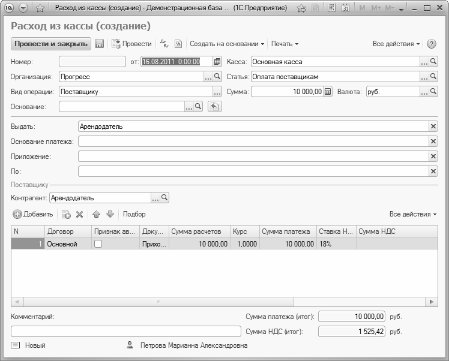Open top Все действия menu
Viewport: 449px width, 361px height.
tap(396, 44)
